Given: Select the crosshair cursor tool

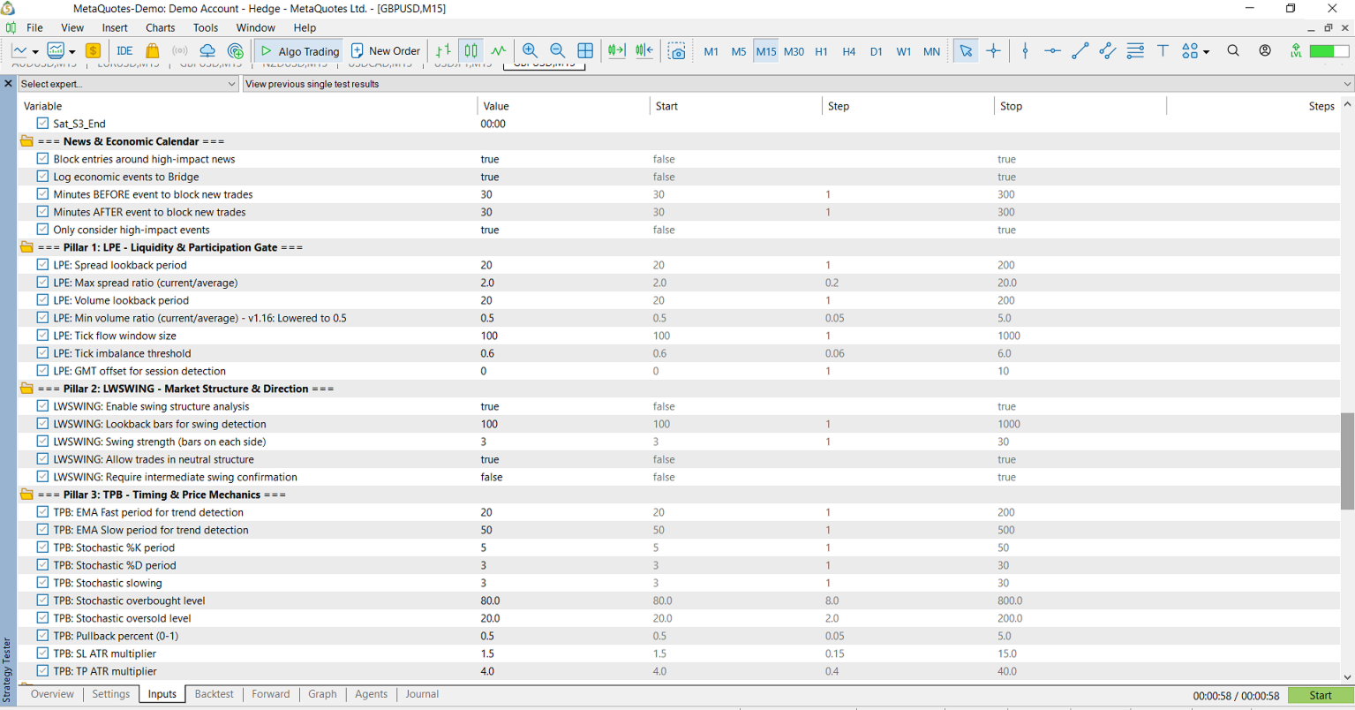Looking at the screenshot, I should [x=993, y=51].
